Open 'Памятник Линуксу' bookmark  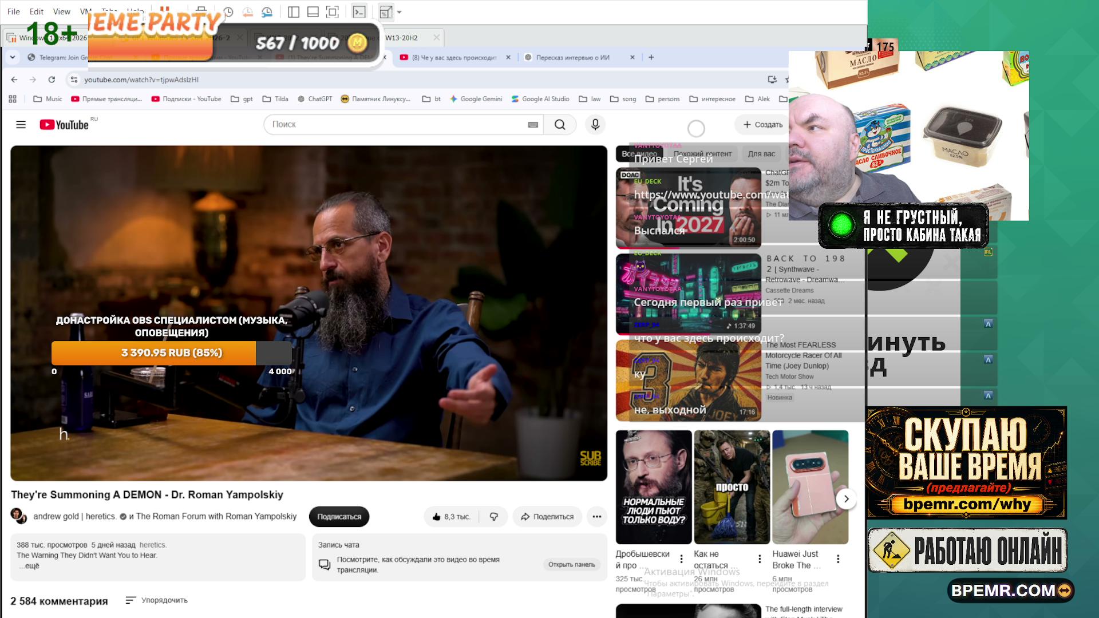[x=375, y=99]
